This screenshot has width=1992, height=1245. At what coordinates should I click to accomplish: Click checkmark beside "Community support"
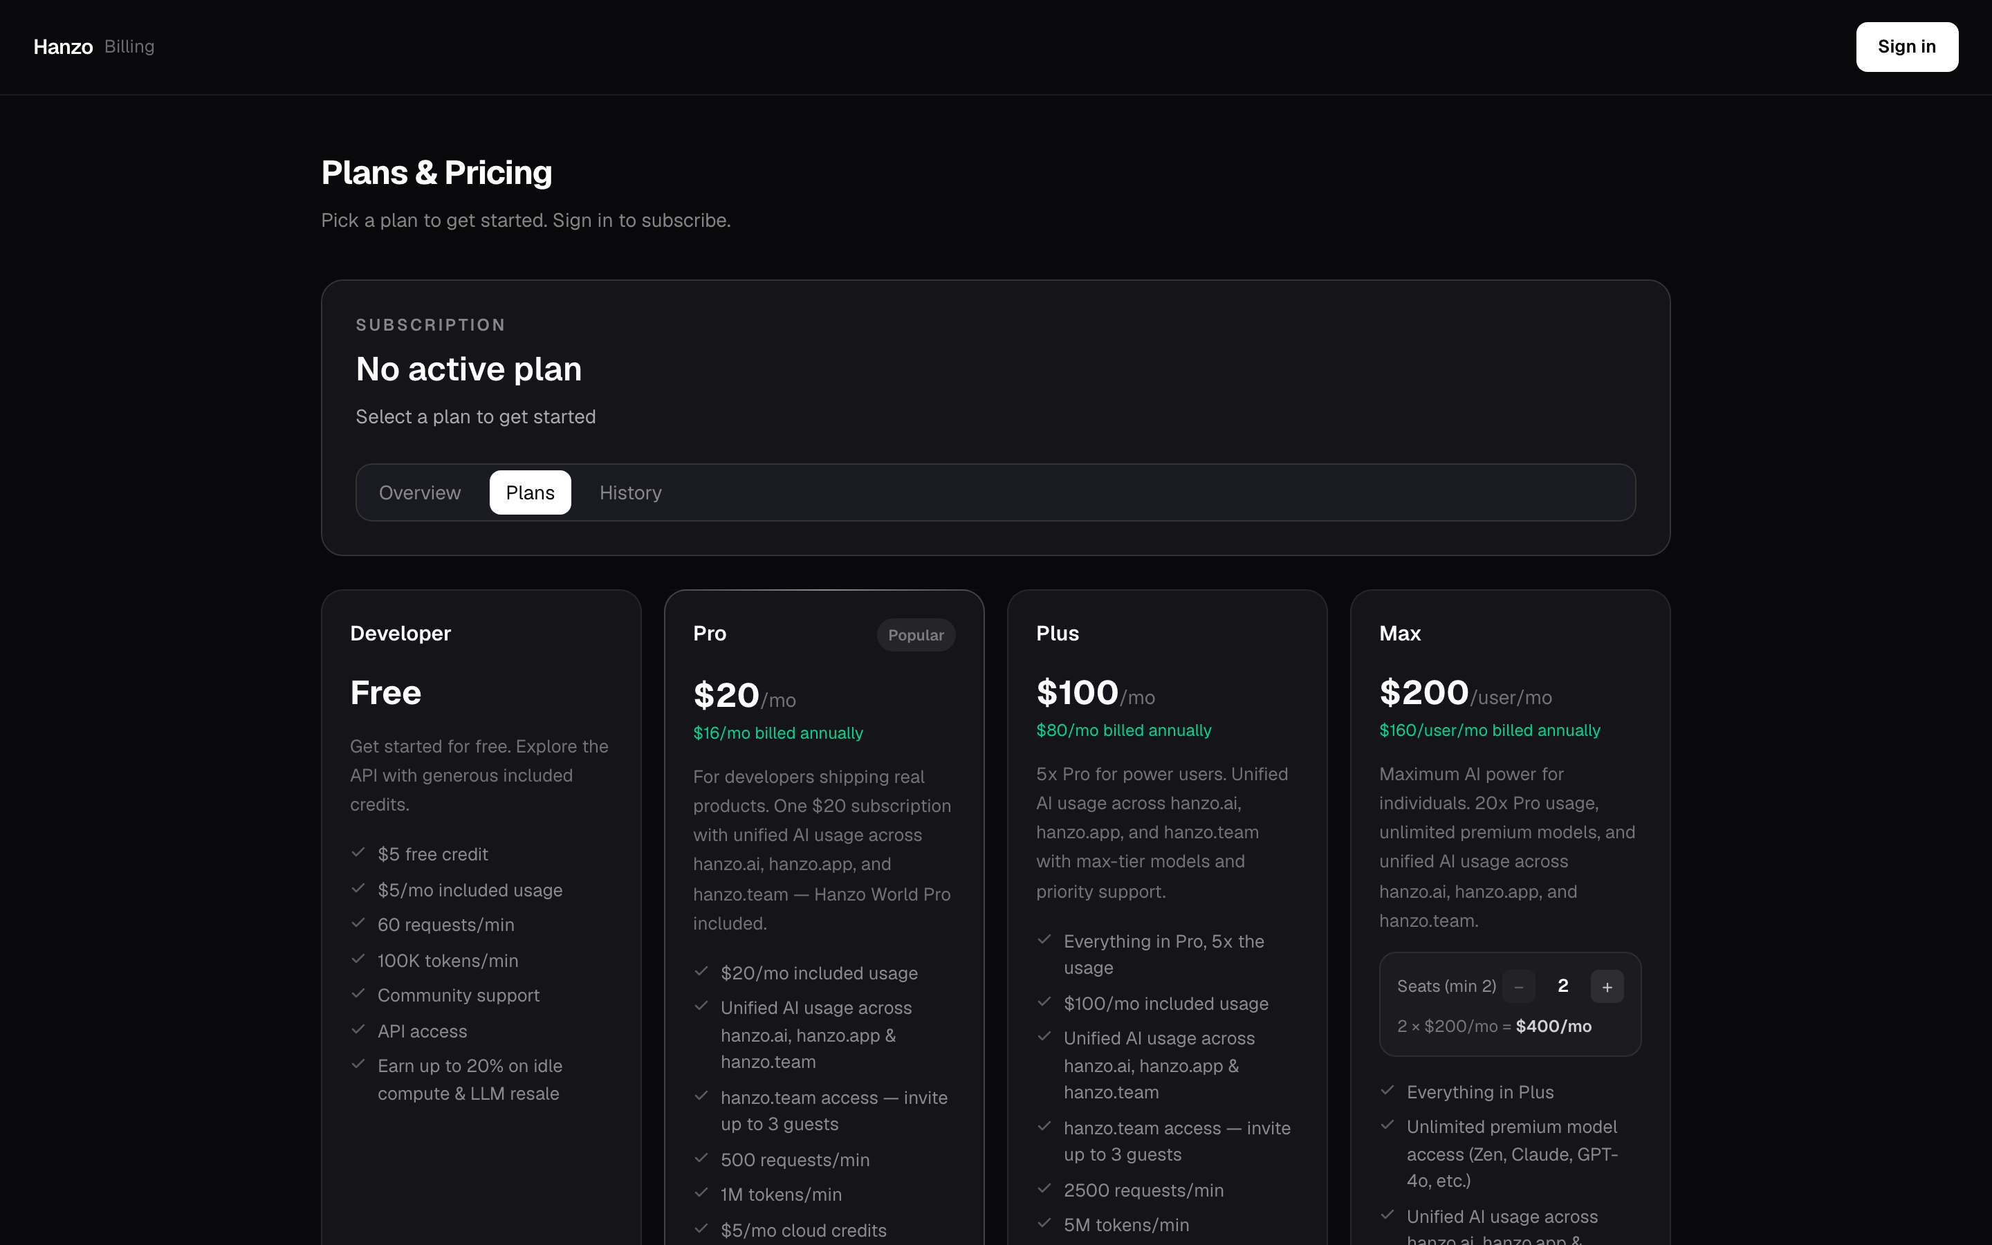[358, 994]
